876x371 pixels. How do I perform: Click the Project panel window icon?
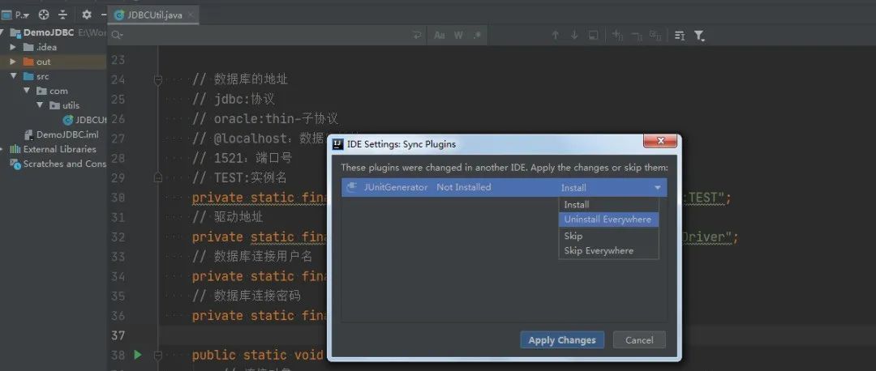(x=6, y=15)
